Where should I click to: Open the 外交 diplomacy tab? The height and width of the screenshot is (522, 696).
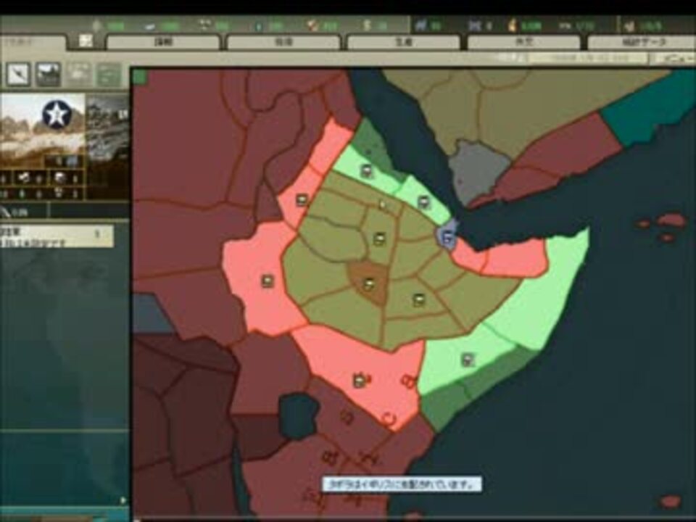pyautogui.click(x=523, y=43)
